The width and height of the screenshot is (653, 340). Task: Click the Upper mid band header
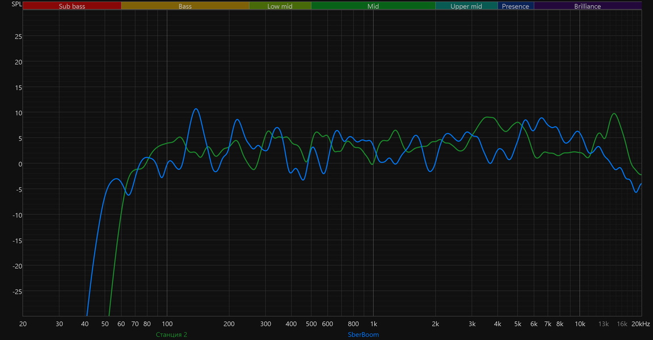click(x=466, y=6)
